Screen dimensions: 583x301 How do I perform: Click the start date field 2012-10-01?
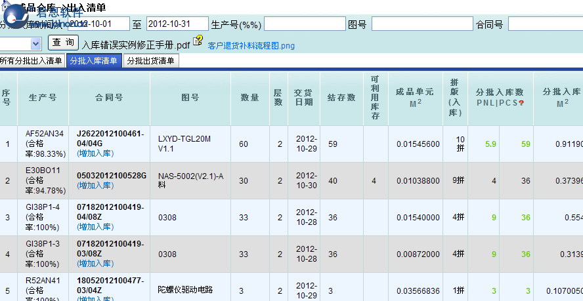click(98, 24)
